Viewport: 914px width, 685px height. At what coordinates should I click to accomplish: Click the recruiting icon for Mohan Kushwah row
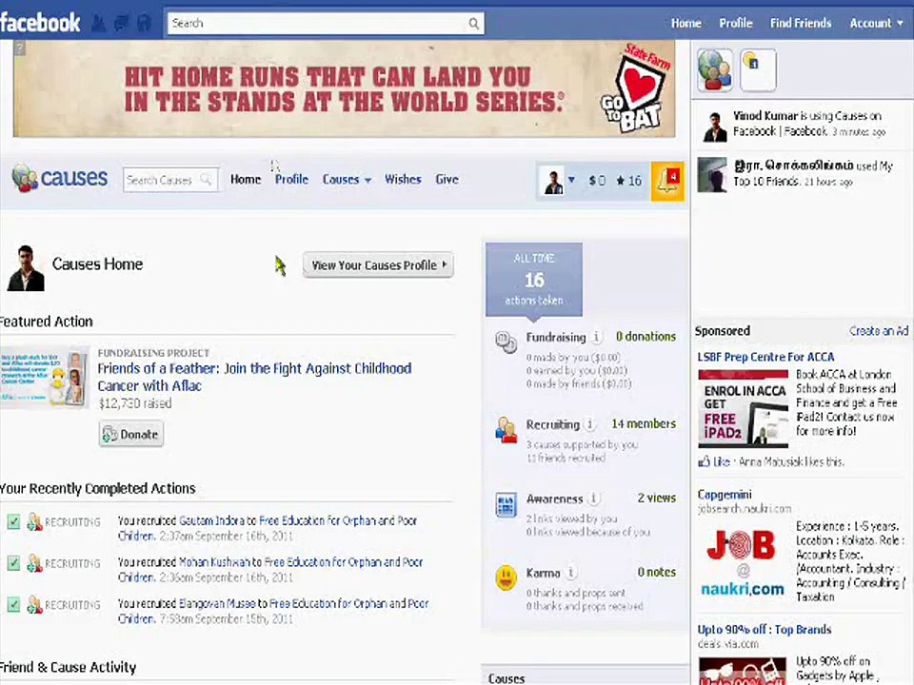(34, 563)
